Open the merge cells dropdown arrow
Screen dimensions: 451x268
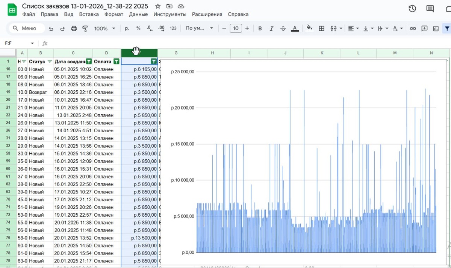341,28
